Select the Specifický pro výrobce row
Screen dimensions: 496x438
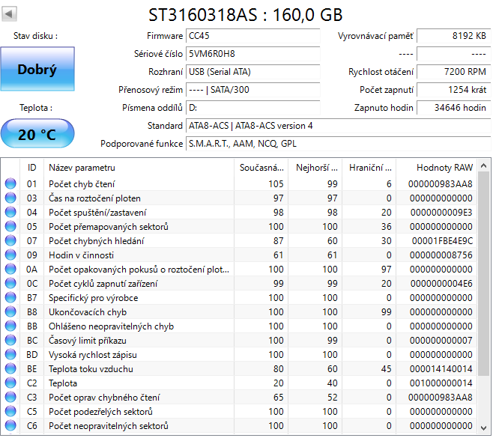click(239, 297)
